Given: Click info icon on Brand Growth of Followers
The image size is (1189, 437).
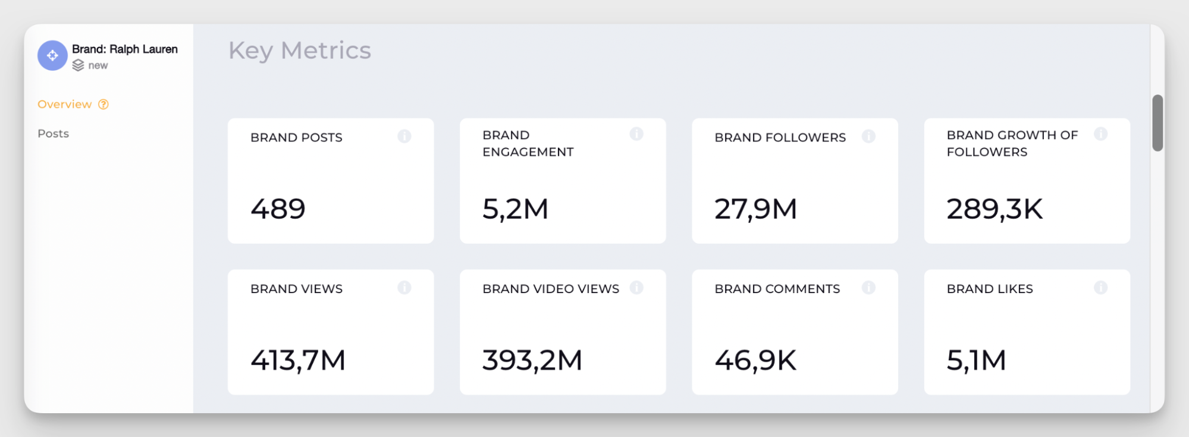Looking at the screenshot, I should coord(1100,134).
